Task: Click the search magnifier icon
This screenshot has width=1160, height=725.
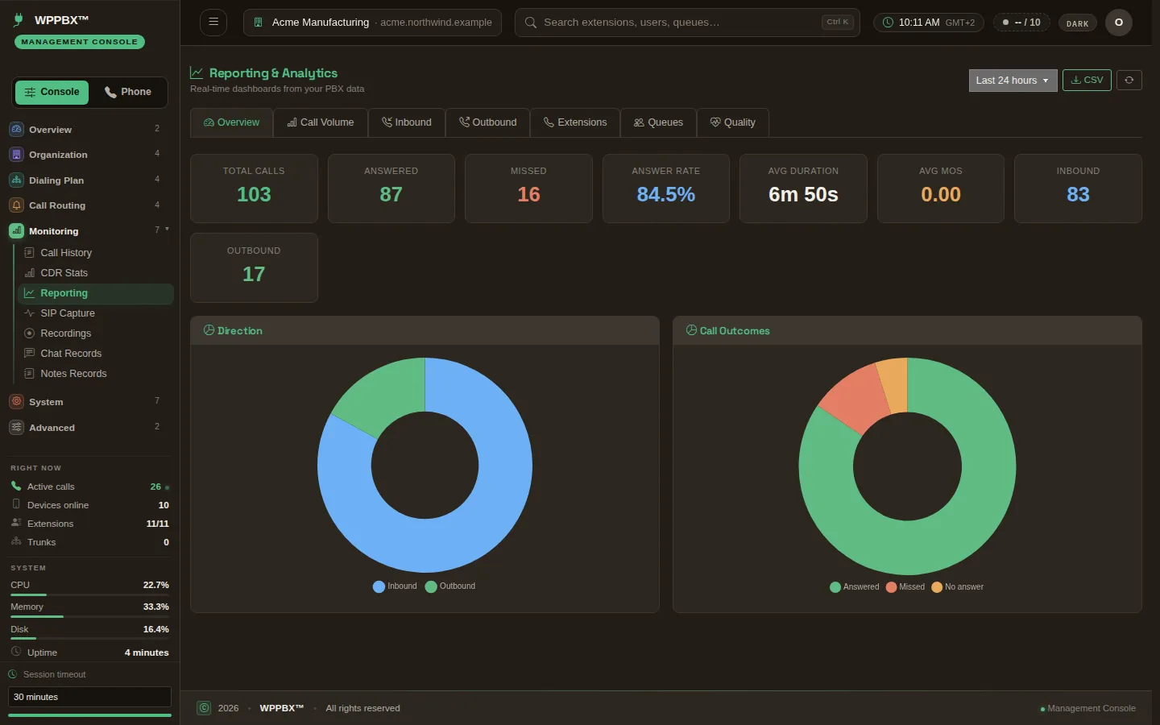Action: tap(531, 23)
